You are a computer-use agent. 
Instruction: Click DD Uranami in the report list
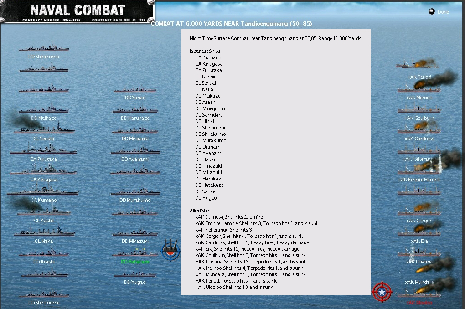click(208, 147)
